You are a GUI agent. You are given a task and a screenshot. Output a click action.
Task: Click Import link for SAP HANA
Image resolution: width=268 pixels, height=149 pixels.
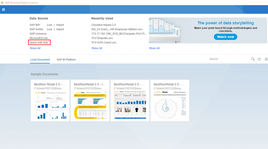60,29
